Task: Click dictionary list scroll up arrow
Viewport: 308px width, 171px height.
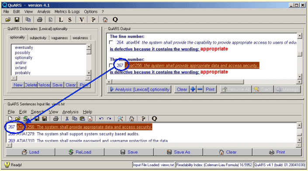Action: [x=89, y=47]
